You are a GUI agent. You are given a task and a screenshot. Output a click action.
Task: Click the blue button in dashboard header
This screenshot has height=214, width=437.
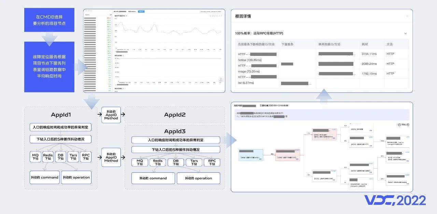(141, 11)
